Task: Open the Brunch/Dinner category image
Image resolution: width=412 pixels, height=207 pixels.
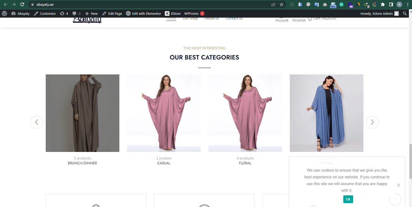Action: pyautogui.click(x=82, y=113)
